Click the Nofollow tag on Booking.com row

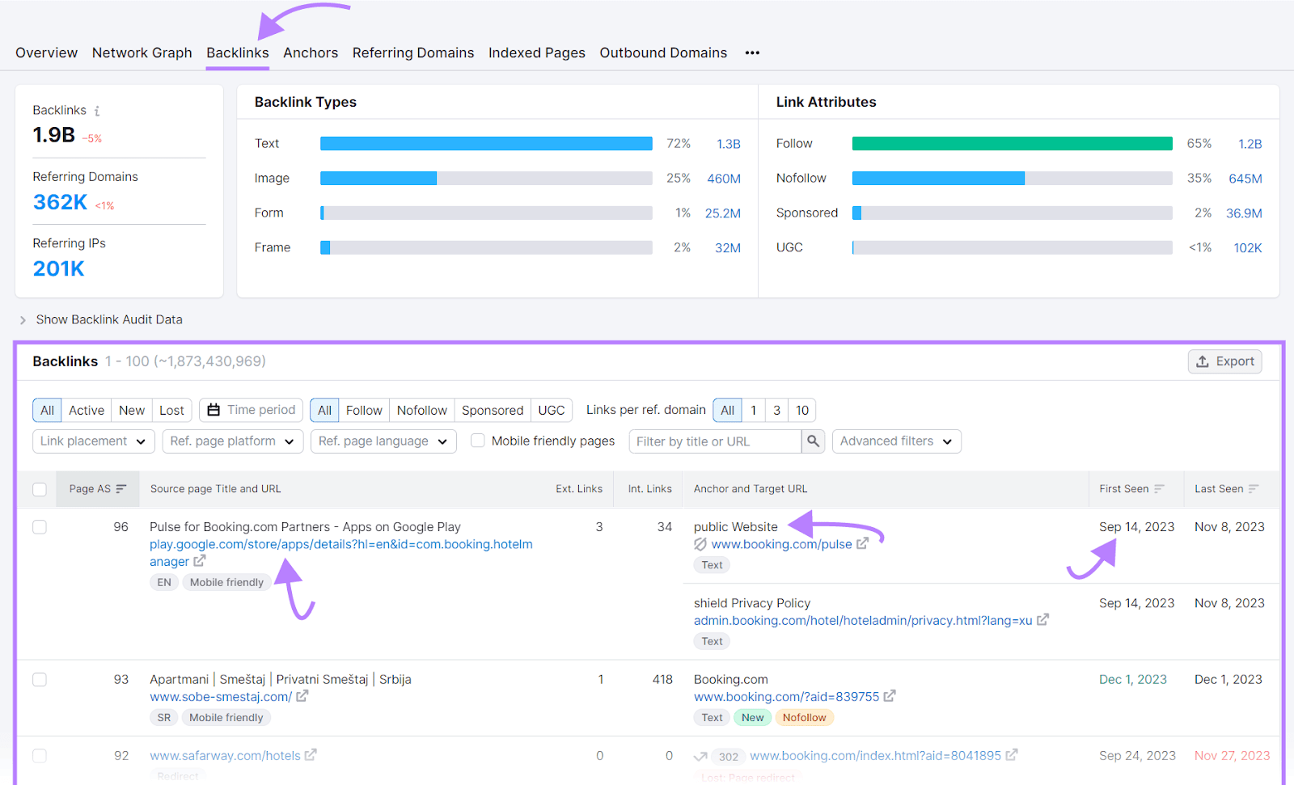tap(804, 717)
